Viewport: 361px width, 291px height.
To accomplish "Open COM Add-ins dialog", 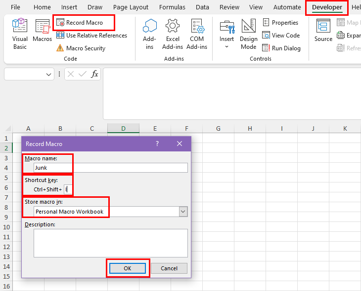I will 197,34.
